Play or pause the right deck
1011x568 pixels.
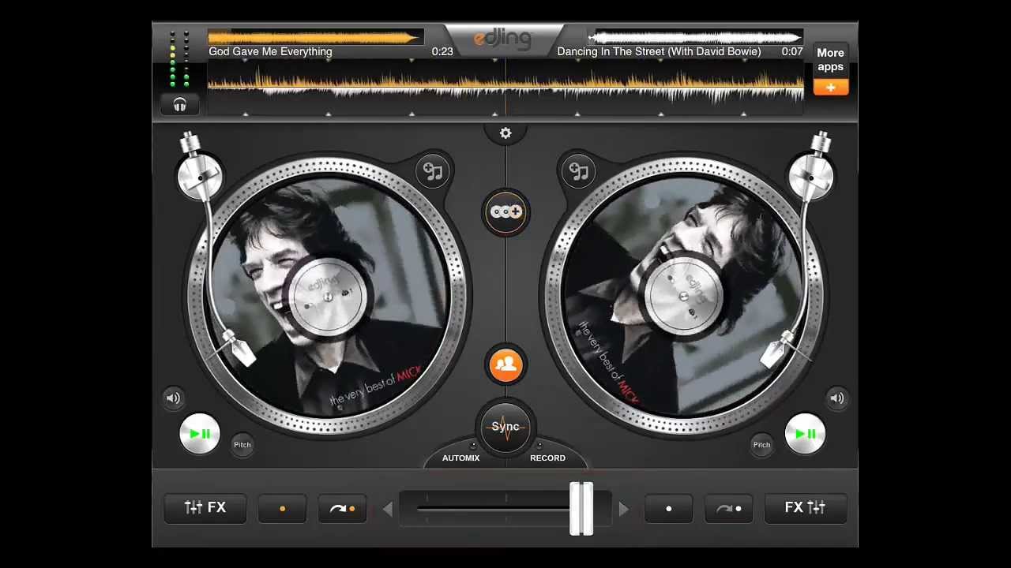click(x=805, y=434)
